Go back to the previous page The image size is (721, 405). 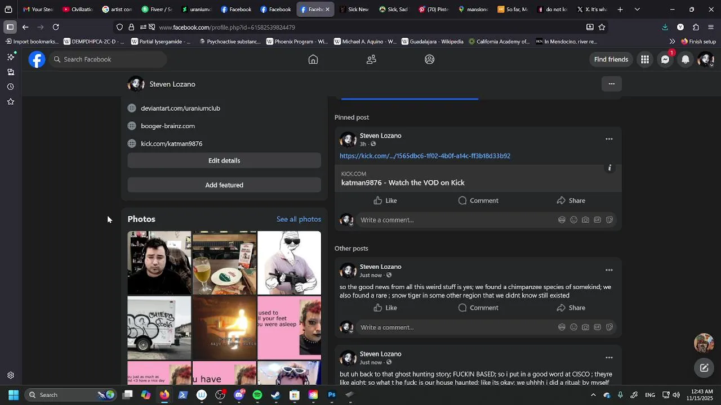tap(25, 27)
